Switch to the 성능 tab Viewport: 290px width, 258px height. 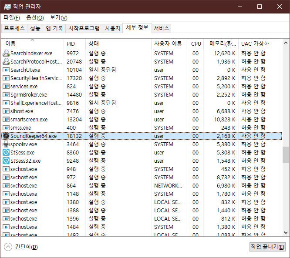pos(35,28)
